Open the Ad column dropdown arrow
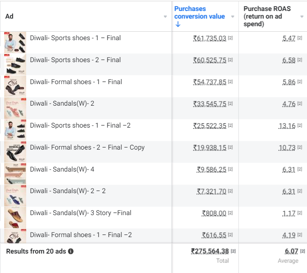This screenshot has width=307, height=273. coord(165,16)
